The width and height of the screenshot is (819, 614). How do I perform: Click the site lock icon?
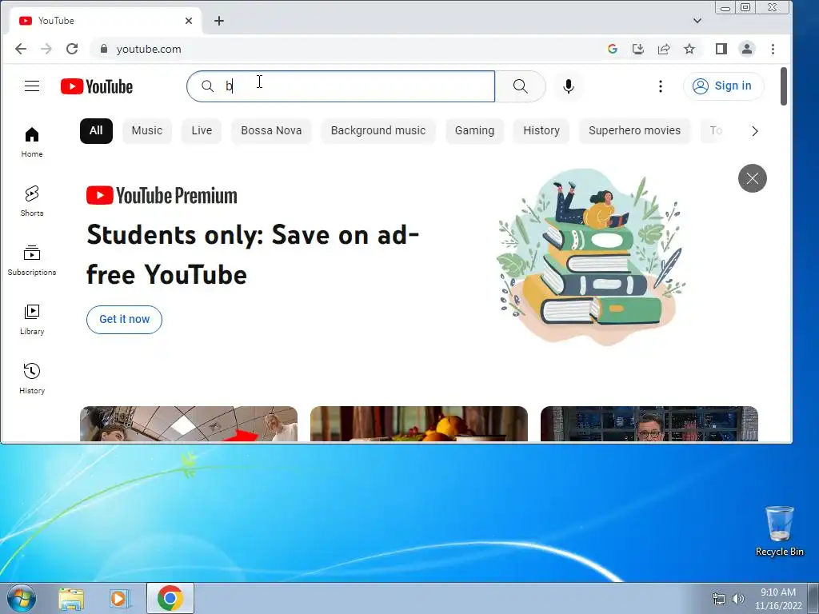[x=104, y=49]
